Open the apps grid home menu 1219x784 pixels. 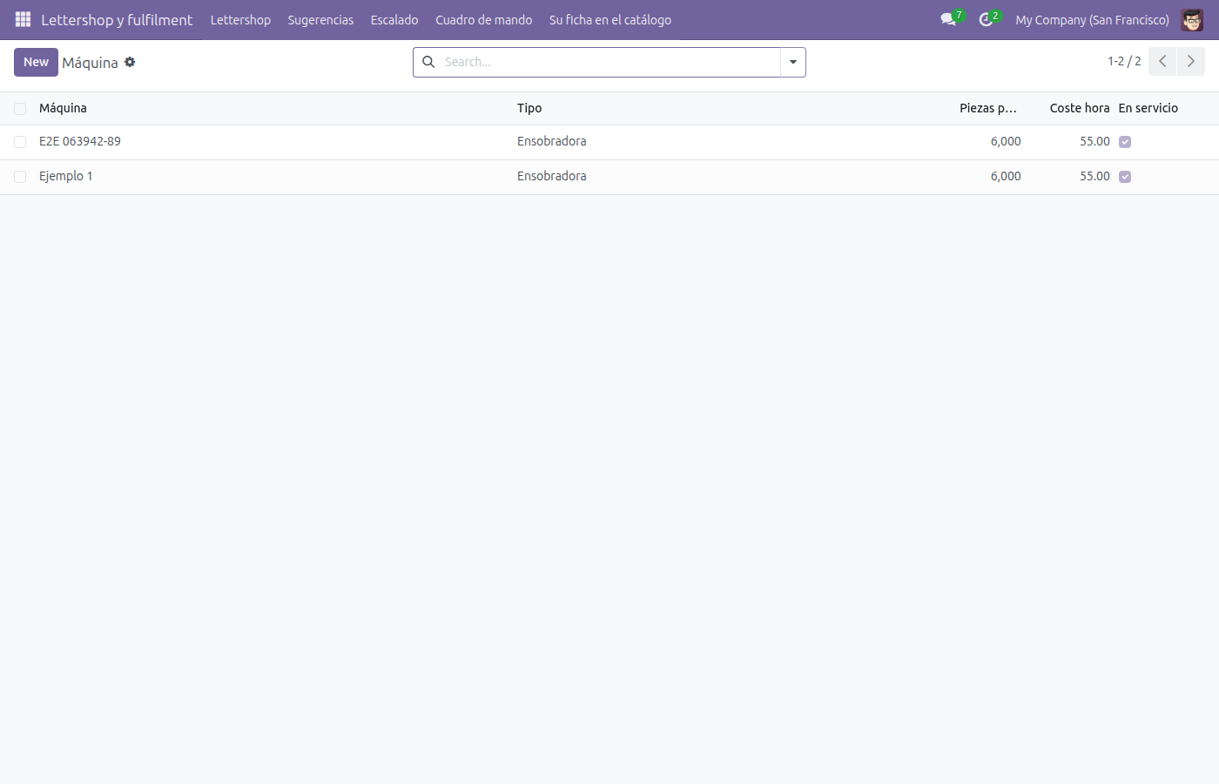point(23,19)
